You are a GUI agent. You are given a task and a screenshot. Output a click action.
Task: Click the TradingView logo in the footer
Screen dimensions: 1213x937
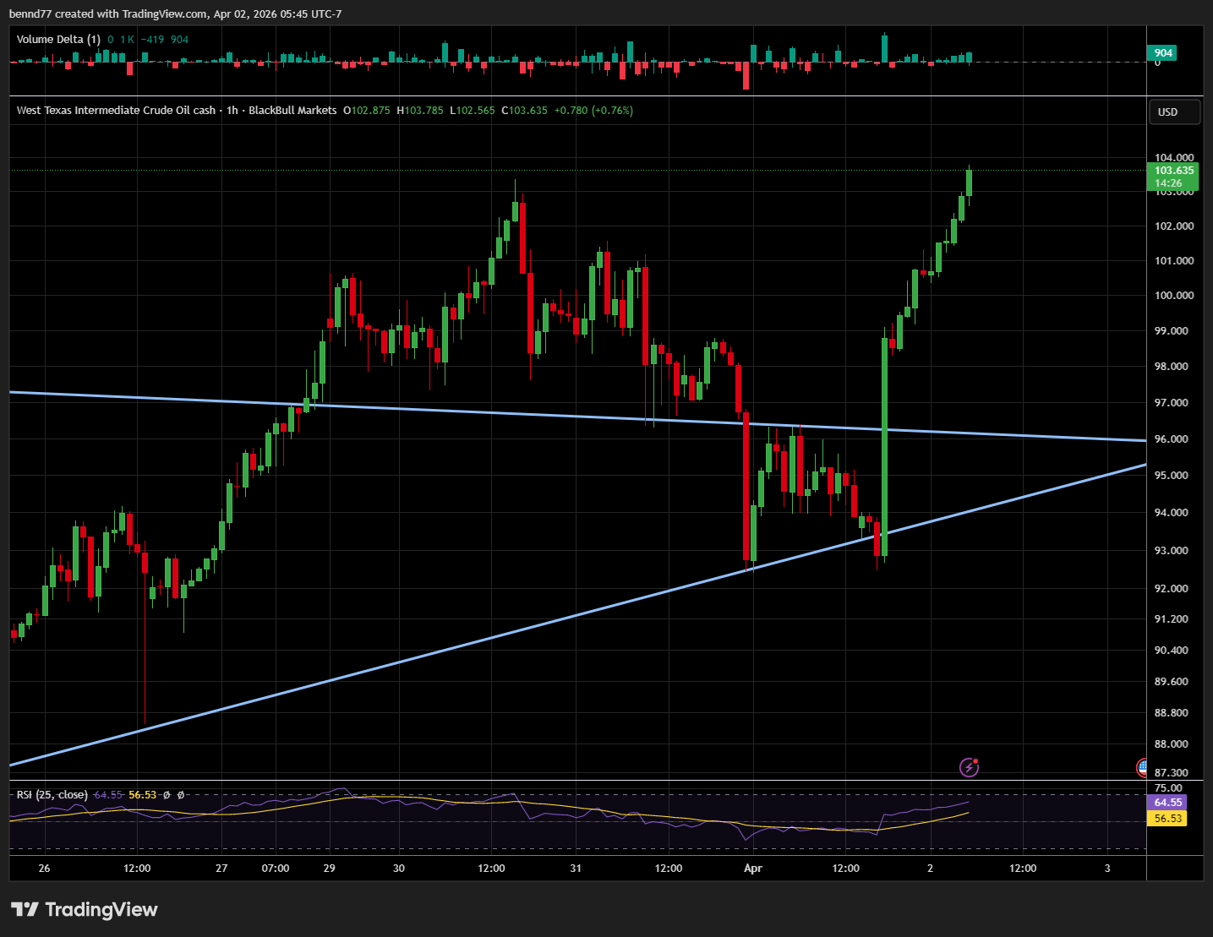click(x=85, y=910)
